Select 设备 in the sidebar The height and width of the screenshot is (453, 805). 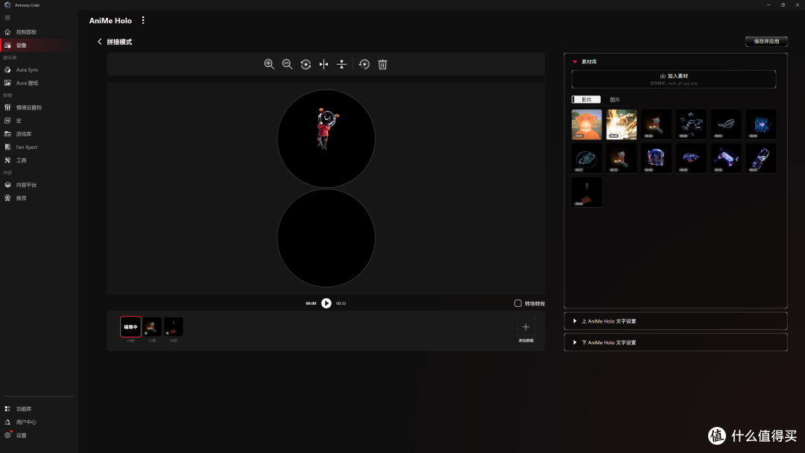[x=39, y=45]
